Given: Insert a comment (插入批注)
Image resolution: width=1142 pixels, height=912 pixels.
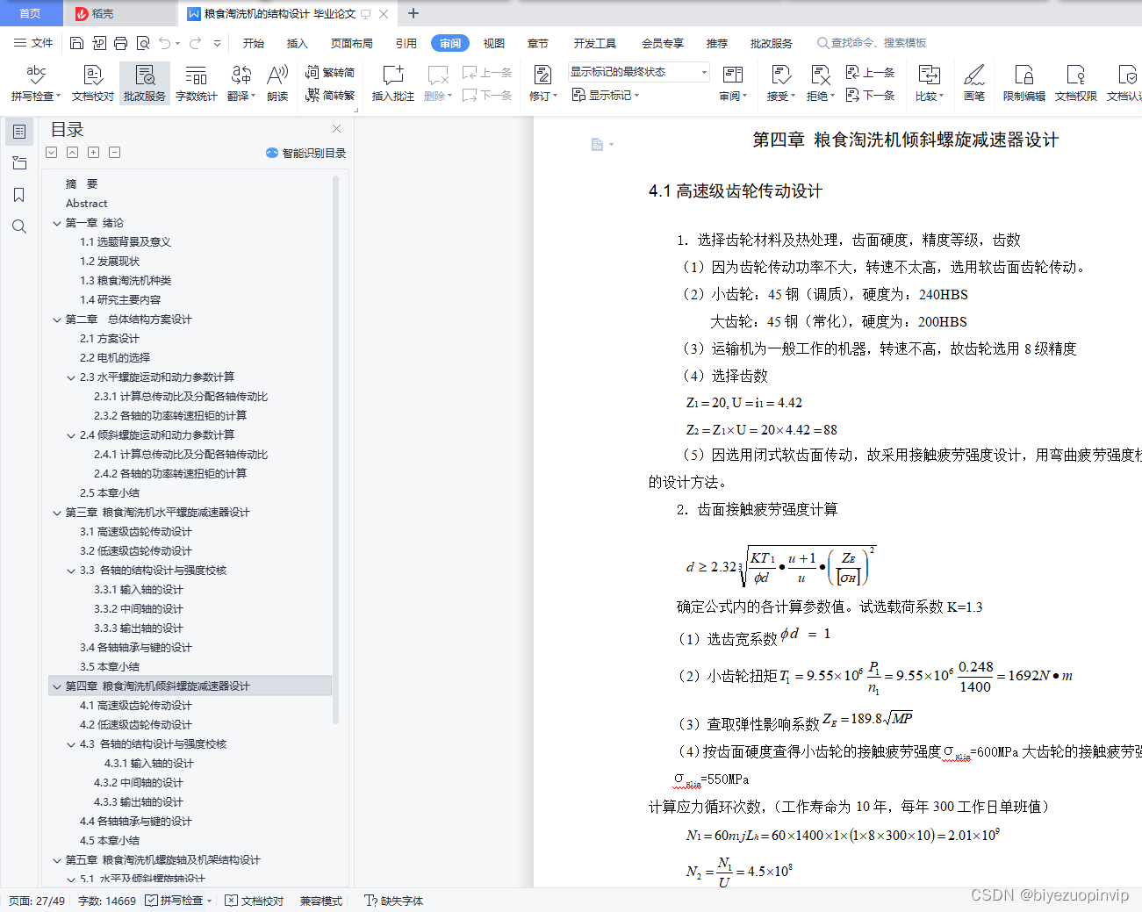Looking at the screenshot, I should [392, 83].
